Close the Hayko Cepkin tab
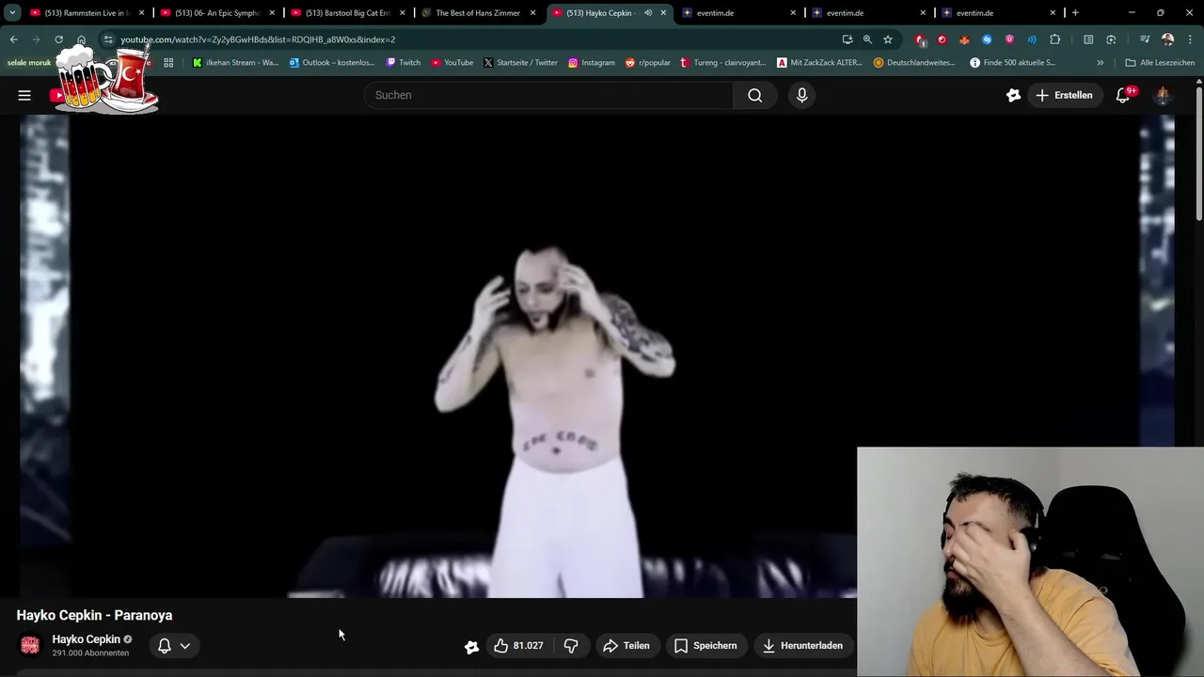Viewport: 1204px width, 677px height. tap(663, 13)
